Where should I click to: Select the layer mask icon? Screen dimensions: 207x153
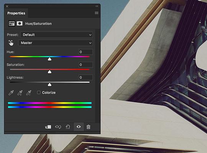(x=20, y=24)
